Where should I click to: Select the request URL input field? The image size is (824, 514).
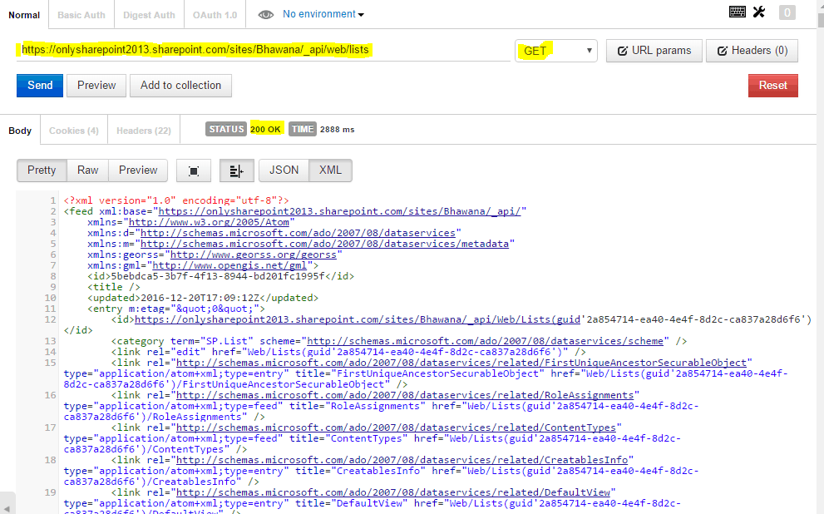click(249, 50)
